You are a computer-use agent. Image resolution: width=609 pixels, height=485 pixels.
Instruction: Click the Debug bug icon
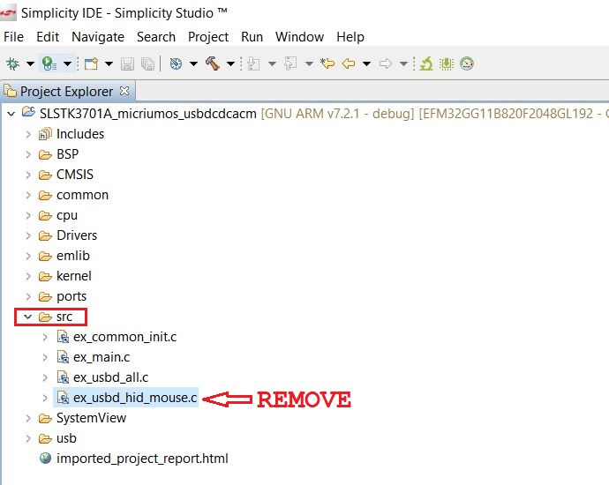13,63
